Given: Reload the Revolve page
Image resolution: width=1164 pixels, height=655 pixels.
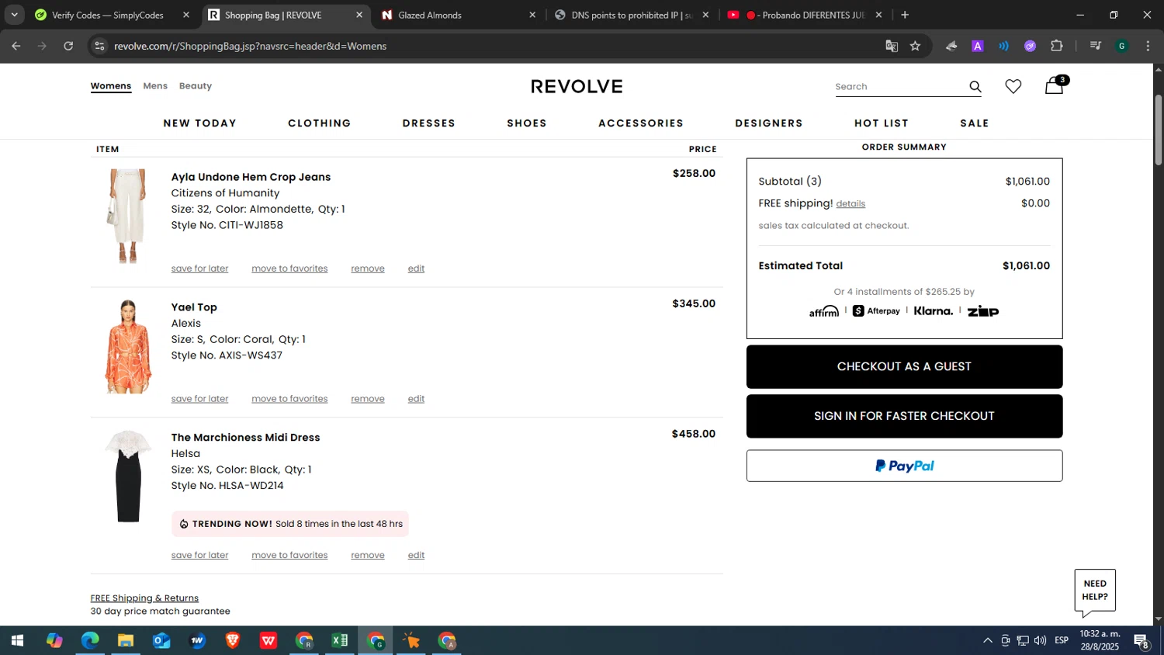Looking at the screenshot, I should [x=68, y=46].
